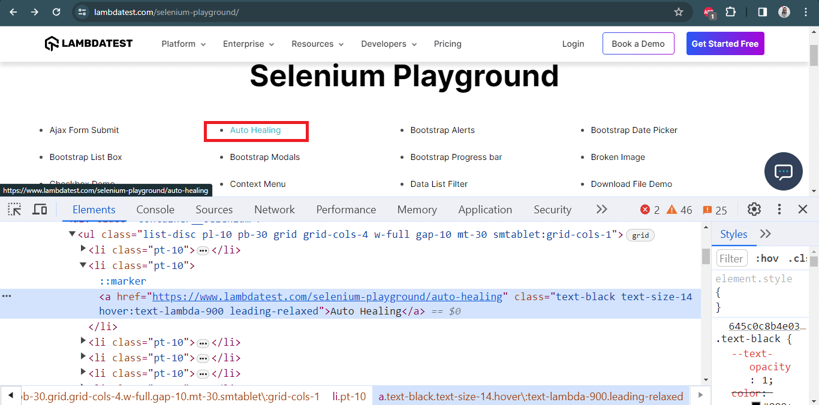Open the DevTools customize menu via three dots
819x405 pixels.
coord(779,209)
